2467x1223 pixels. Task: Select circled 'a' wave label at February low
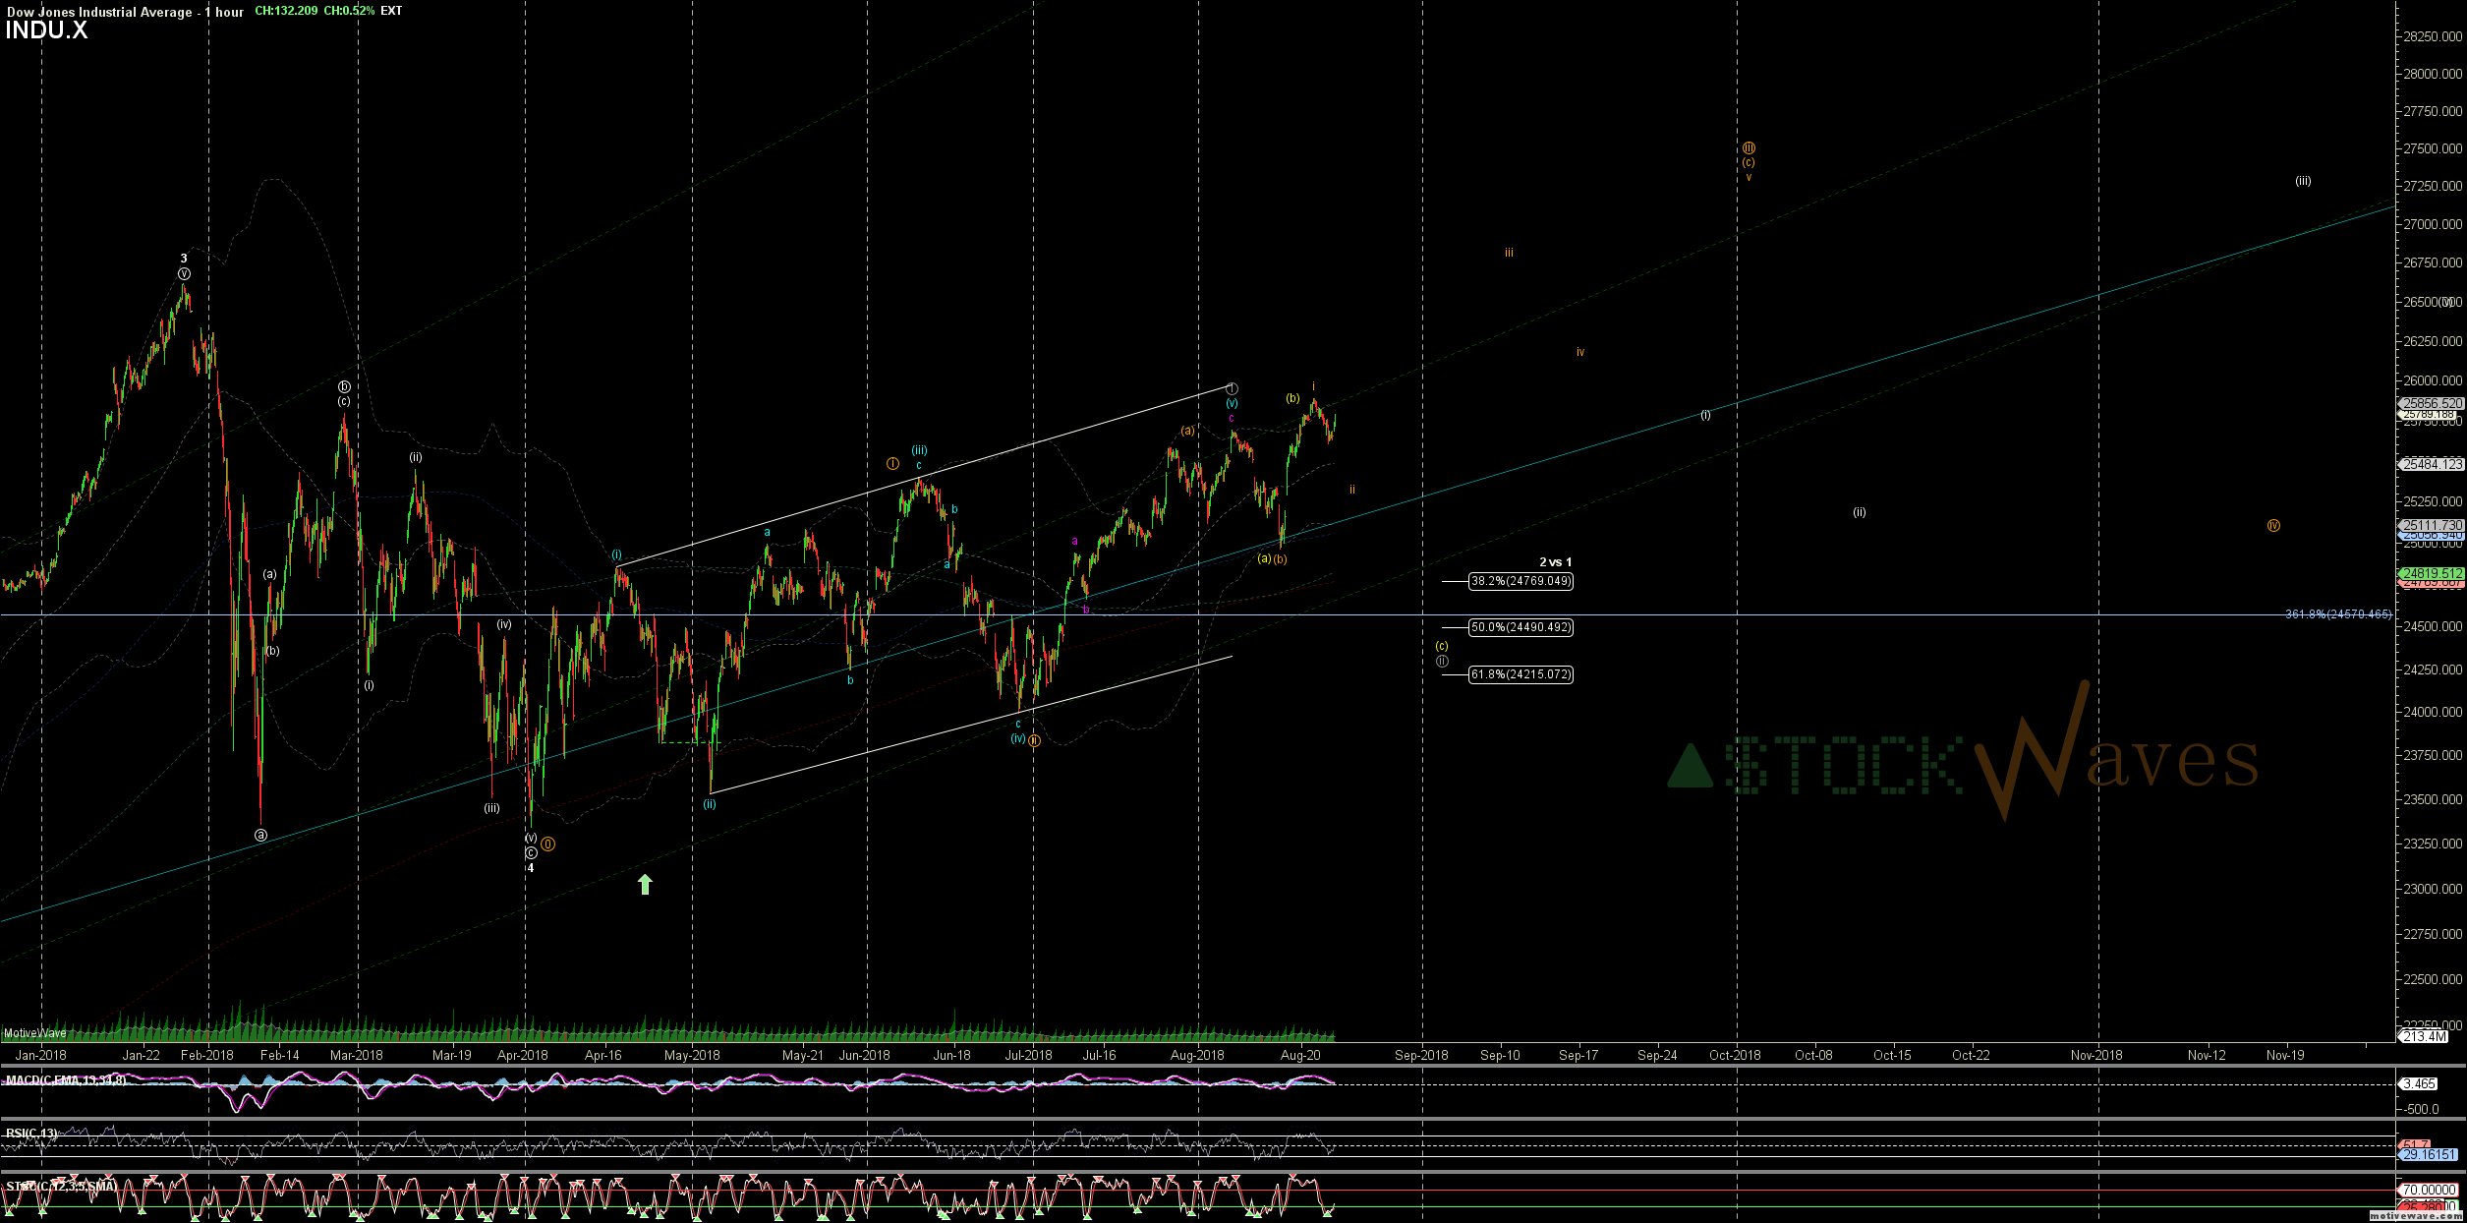[260, 835]
